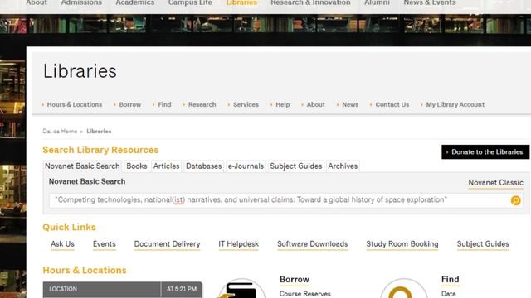531x298 pixels.
Task: Click the Search Library Resources heading
Action: [x=100, y=150]
